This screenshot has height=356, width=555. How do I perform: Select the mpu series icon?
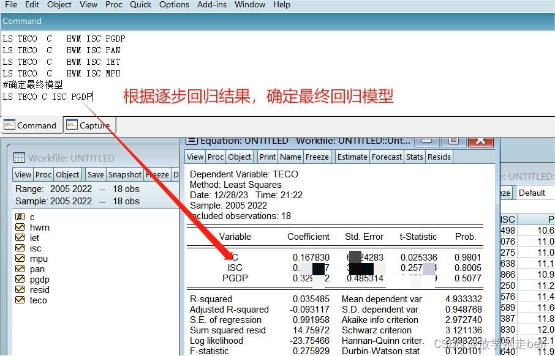20,258
